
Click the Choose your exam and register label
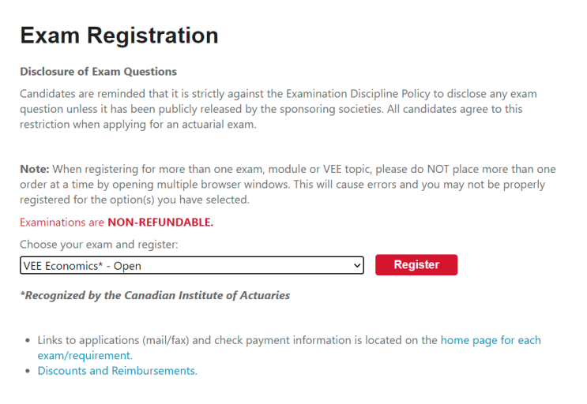(x=99, y=245)
